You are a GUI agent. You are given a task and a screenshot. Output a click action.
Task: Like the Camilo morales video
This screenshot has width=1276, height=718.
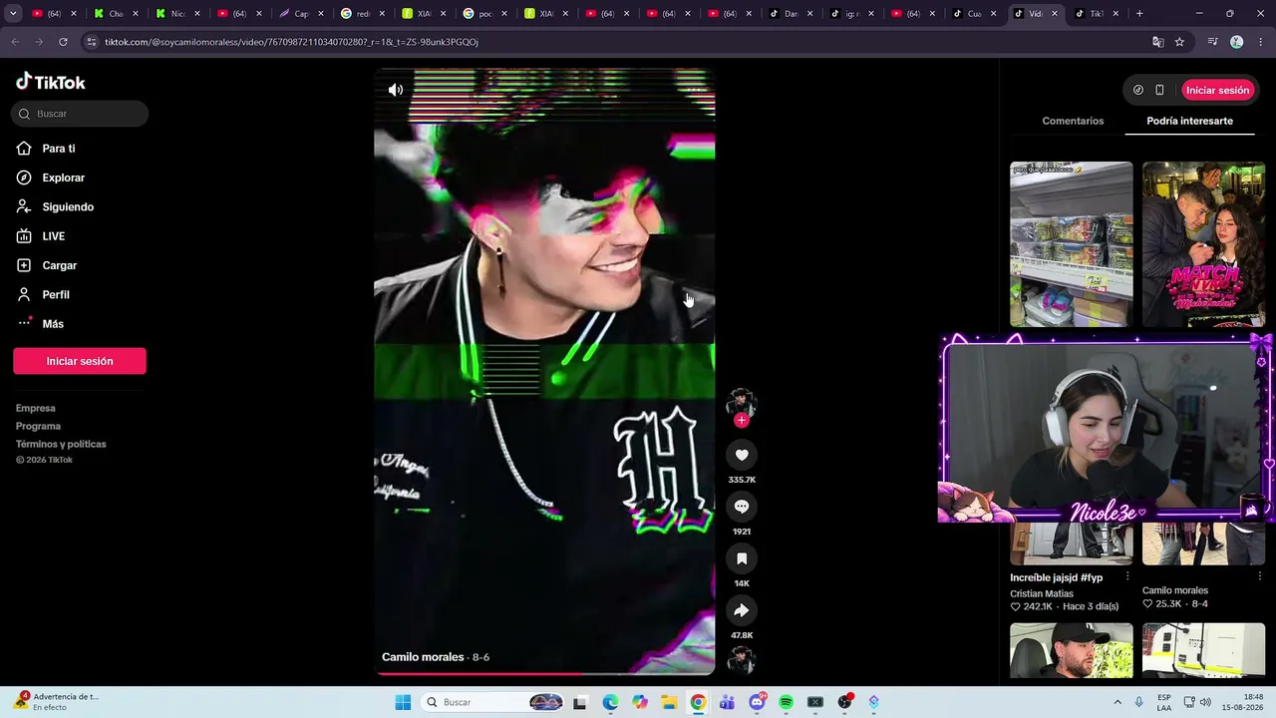pyautogui.click(x=742, y=456)
